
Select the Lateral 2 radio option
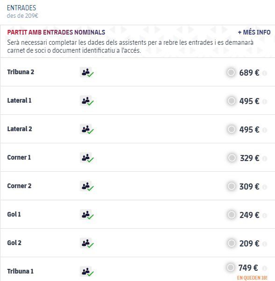tap(231, 129)
